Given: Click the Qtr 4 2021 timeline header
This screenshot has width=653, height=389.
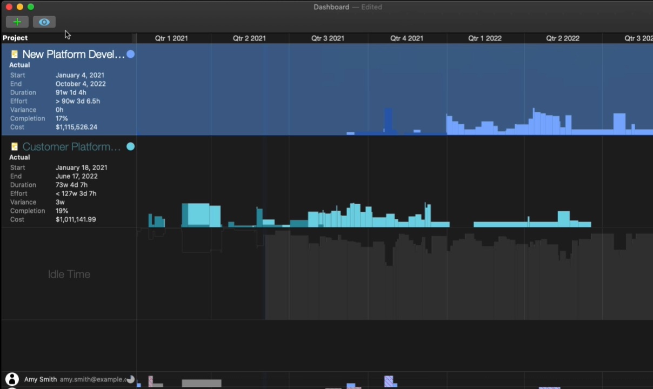Looking at the screenshot, I should (x=407, y=38).
